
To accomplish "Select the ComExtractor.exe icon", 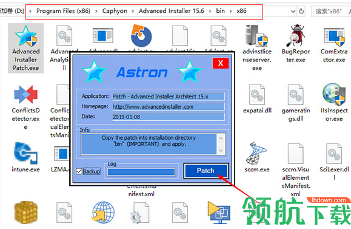I will (x=334, y=36).
